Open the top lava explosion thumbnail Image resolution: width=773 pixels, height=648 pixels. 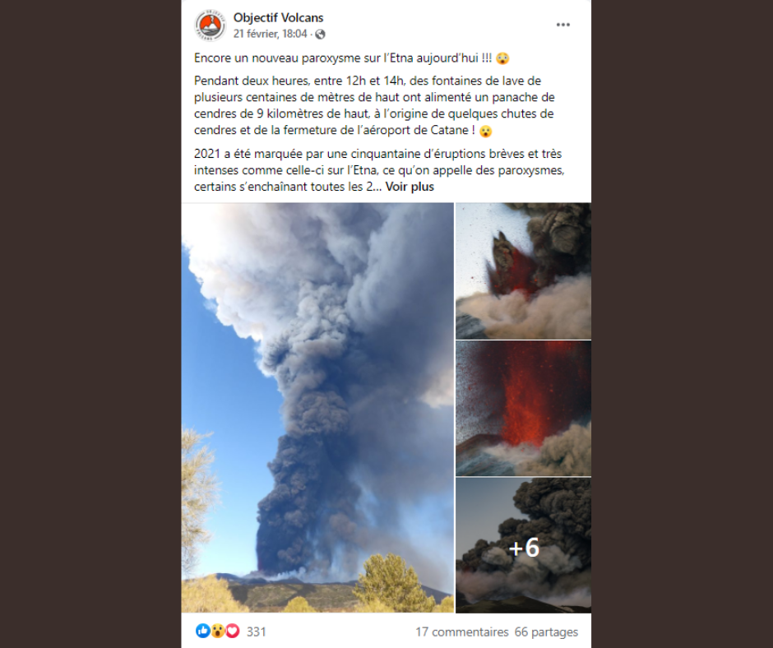523,271
